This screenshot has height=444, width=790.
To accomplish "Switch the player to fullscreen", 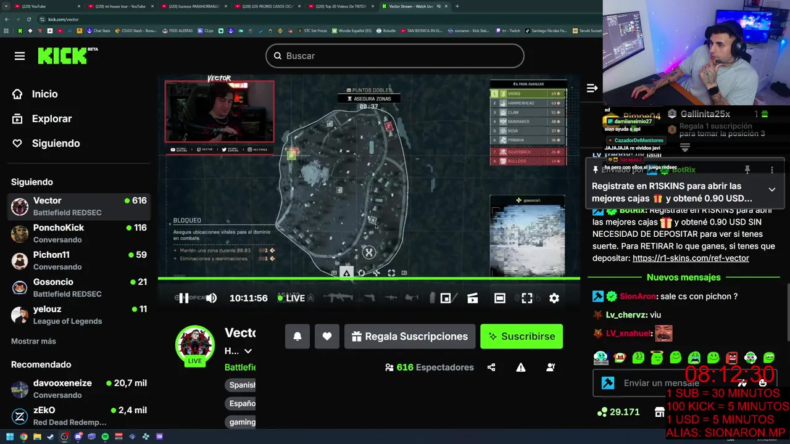I will pos(527,298).
